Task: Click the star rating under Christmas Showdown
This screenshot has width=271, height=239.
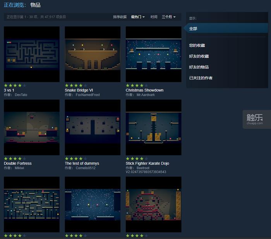Action: click(137, 85)
